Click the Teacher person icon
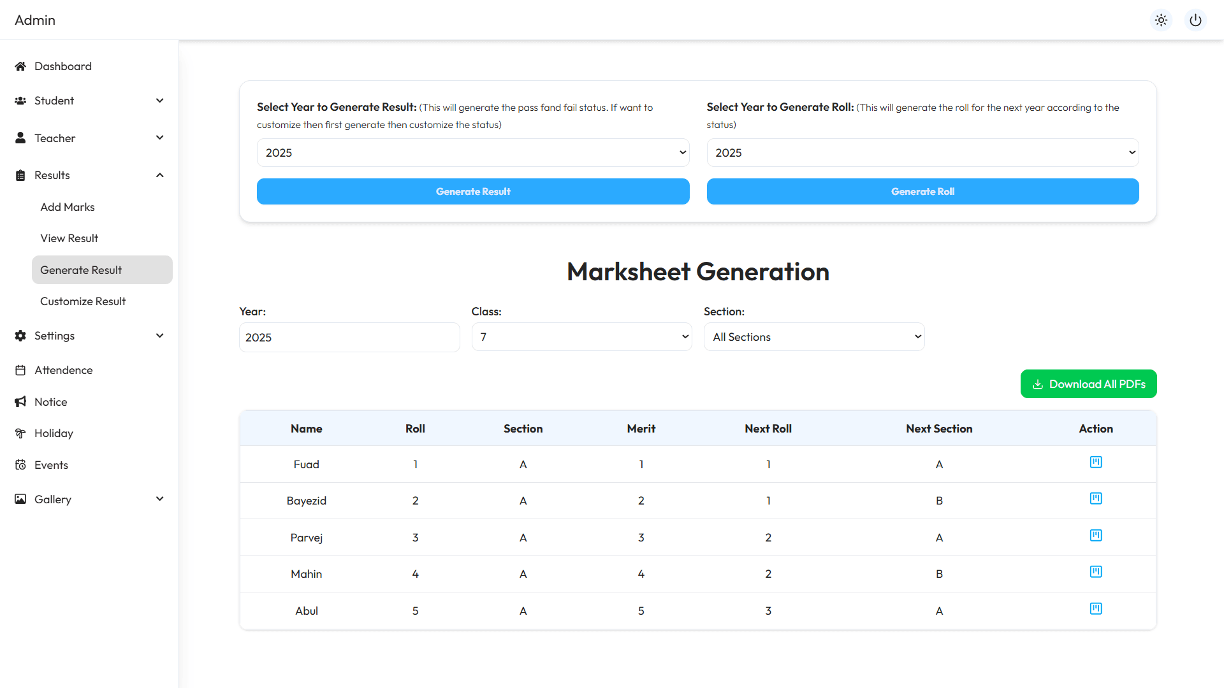This screenshot has width=1224, height=688. point(20,138)
